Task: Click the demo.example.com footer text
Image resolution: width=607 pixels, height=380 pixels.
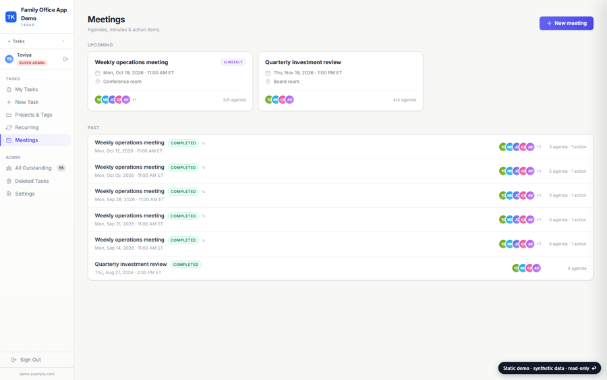Action: [37, 374]
